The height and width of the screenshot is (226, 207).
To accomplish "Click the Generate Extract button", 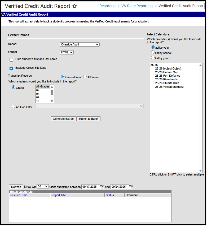I will (63, 119).
